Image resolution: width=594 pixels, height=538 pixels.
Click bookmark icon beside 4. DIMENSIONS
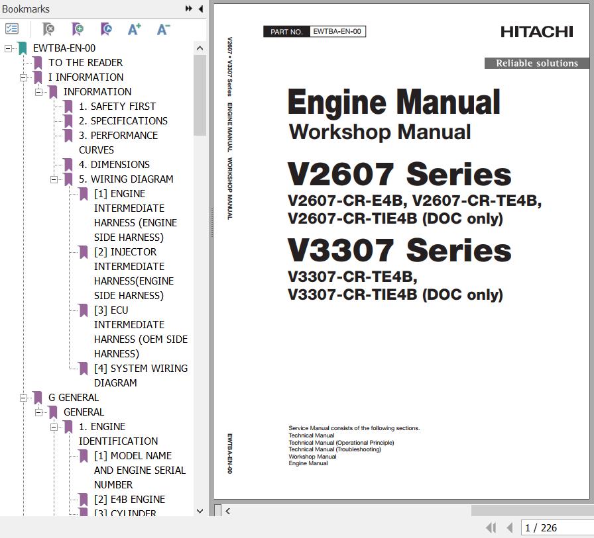tap(68, 165)
